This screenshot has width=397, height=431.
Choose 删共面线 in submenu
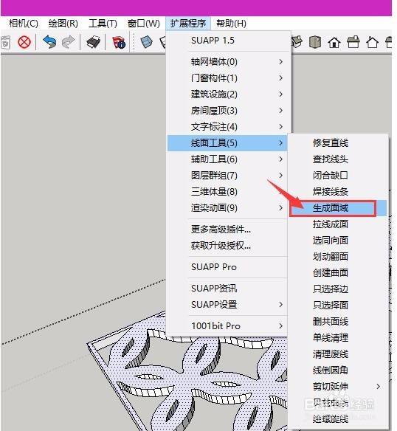(338, 321)
